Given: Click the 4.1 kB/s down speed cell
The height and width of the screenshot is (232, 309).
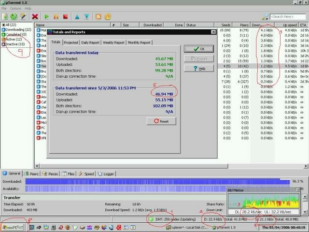Looking at the screenshot, I should 267,30.
